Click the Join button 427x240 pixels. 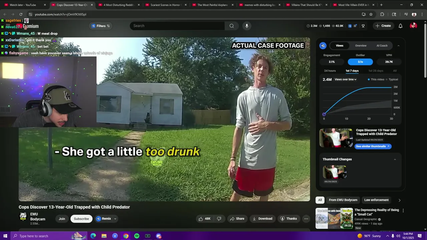(x=62, y=219)
